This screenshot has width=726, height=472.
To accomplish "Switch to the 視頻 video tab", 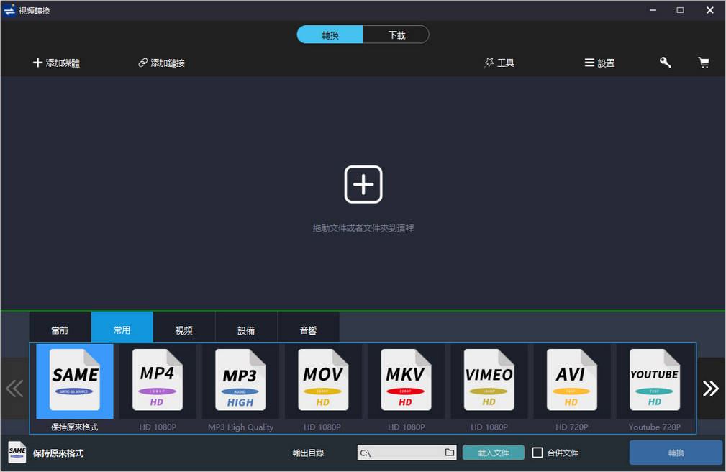I will pos(184,330).
